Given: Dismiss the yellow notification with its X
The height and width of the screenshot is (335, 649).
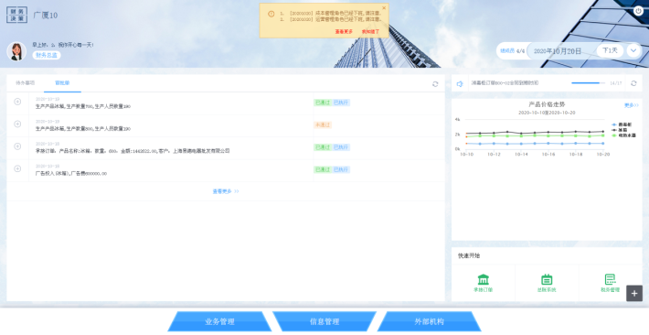Looking at the screenshot, I should point(384,8).
